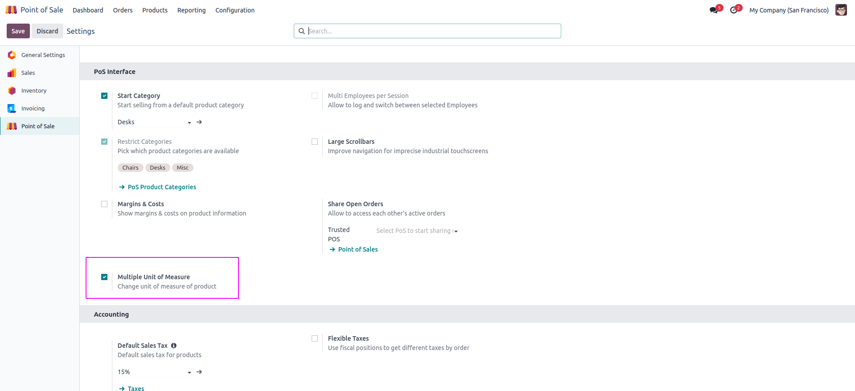The width and height of the screenshot is (855, 391).
Task: Open the chat messages notification icon
Action: [714, 10]
